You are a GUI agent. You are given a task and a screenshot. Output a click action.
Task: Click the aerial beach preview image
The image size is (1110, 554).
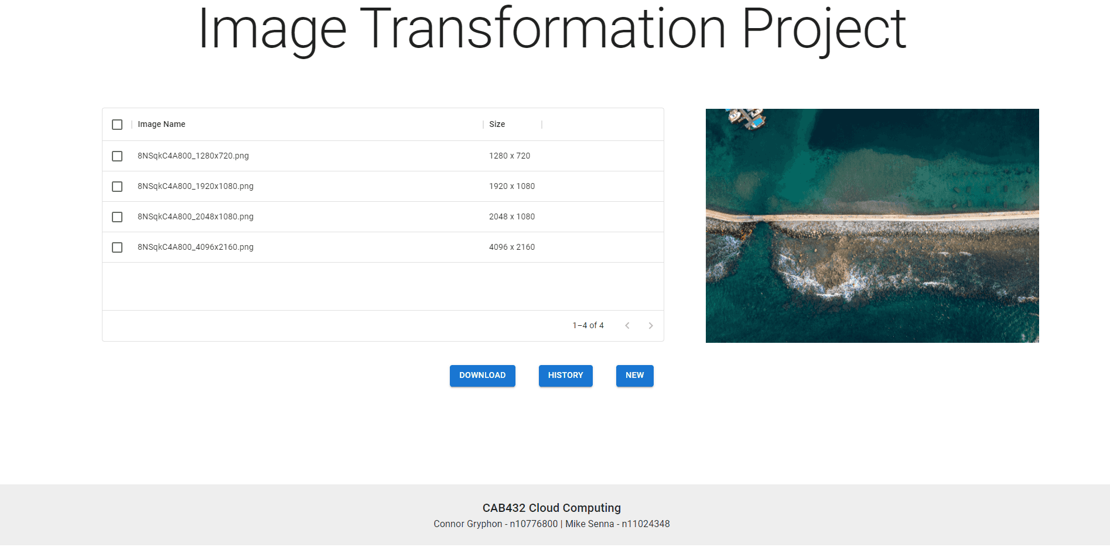(872, 225)
